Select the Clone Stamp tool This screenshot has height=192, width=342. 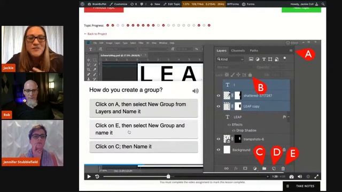(89, 79)
